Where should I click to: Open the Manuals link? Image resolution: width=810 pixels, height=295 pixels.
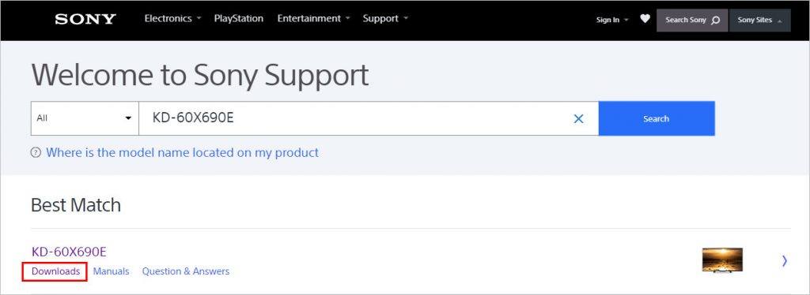111,271
